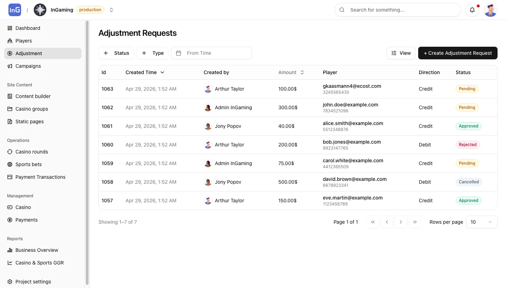506x288 pixels.
Task: Click inside the Search for something field
Action: pyautogui.click(x=397, y=10)
